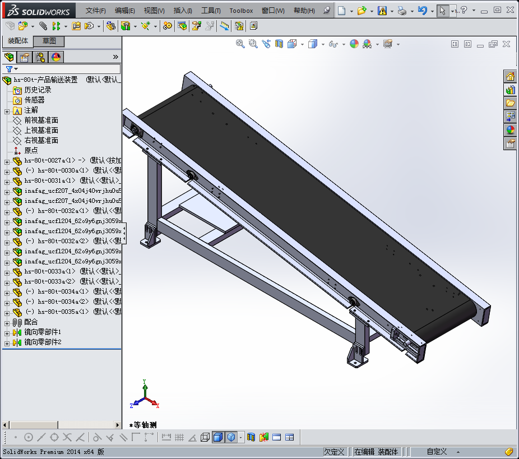Expand 注解 tree node
The width and height of the screenshot is (519, 459).
[x=7, y=112]
